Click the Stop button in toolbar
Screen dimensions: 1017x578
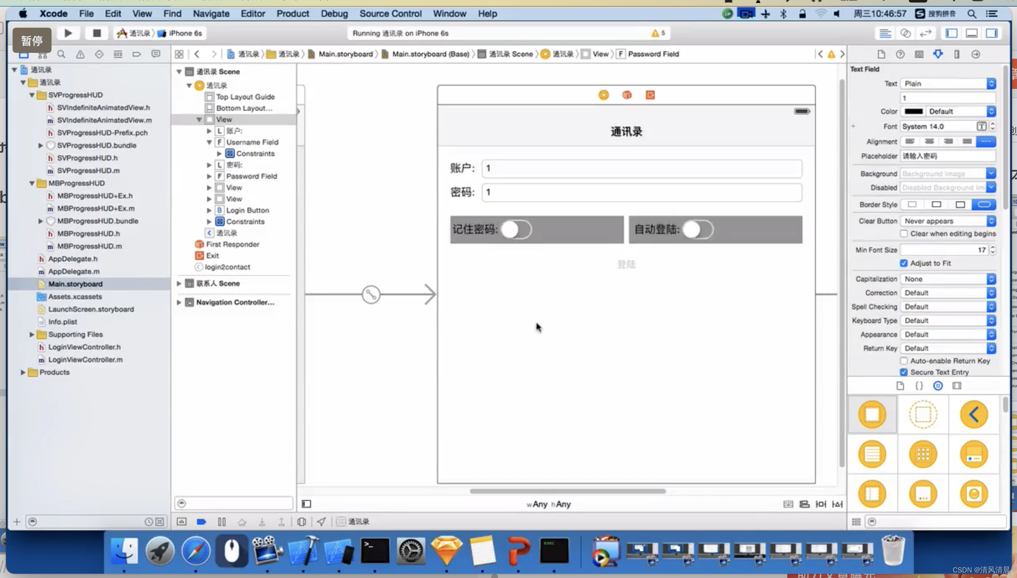(97, 33)
